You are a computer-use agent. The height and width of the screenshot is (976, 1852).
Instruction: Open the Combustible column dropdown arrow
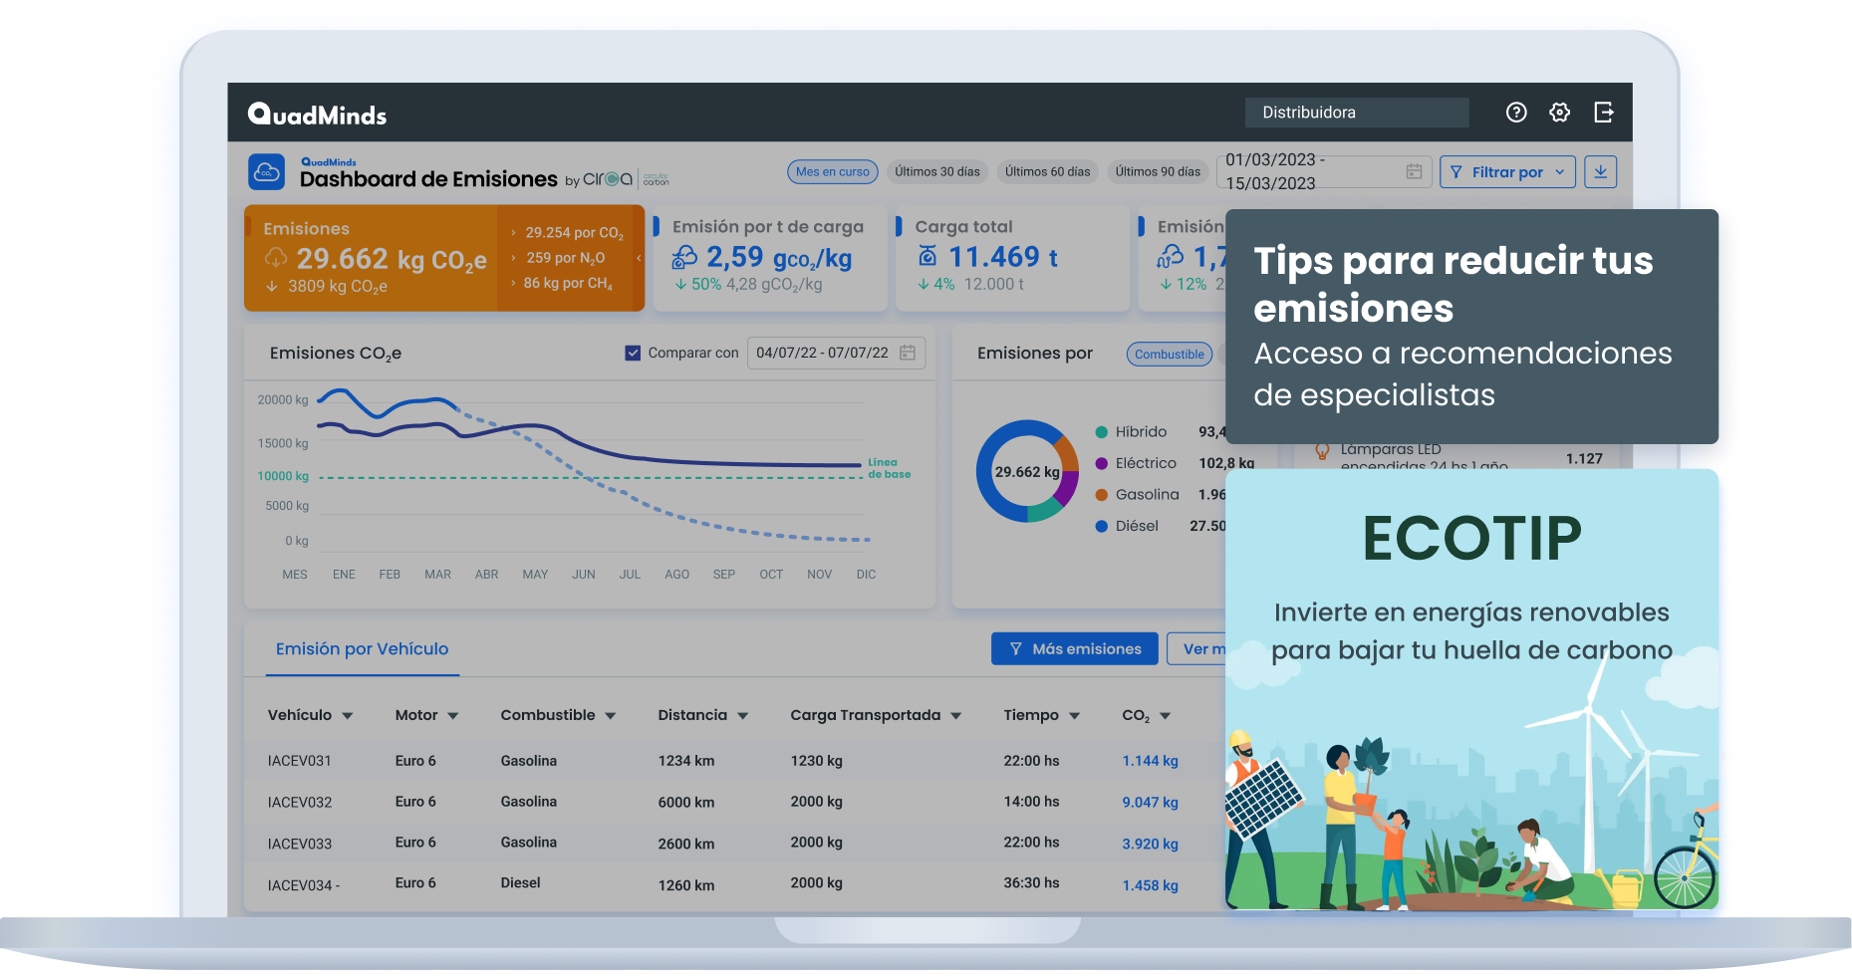[x=611, y=716]
